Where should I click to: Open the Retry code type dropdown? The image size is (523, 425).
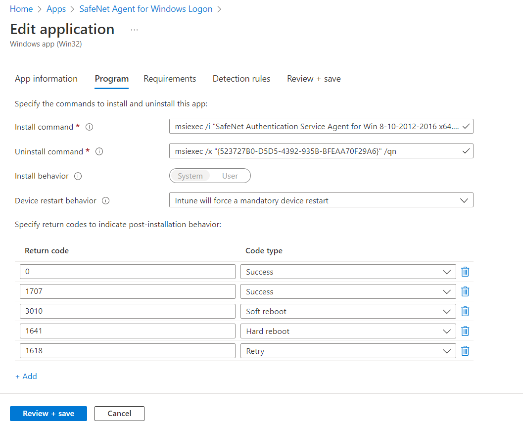click(x=348, y=351)
